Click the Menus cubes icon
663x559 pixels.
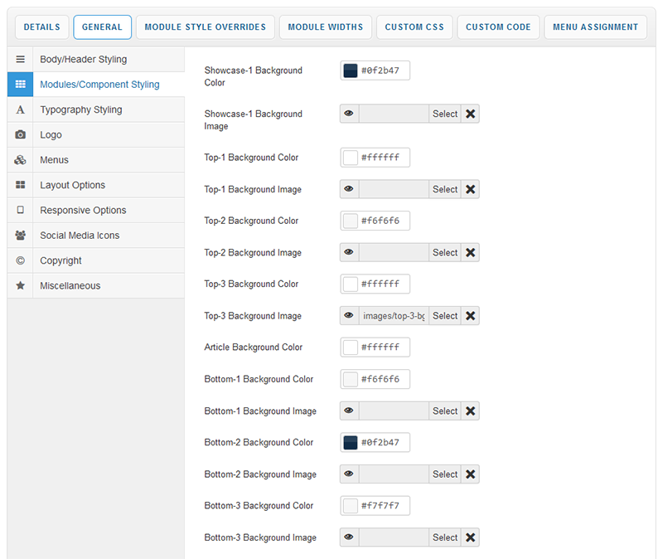click(20, 160)
